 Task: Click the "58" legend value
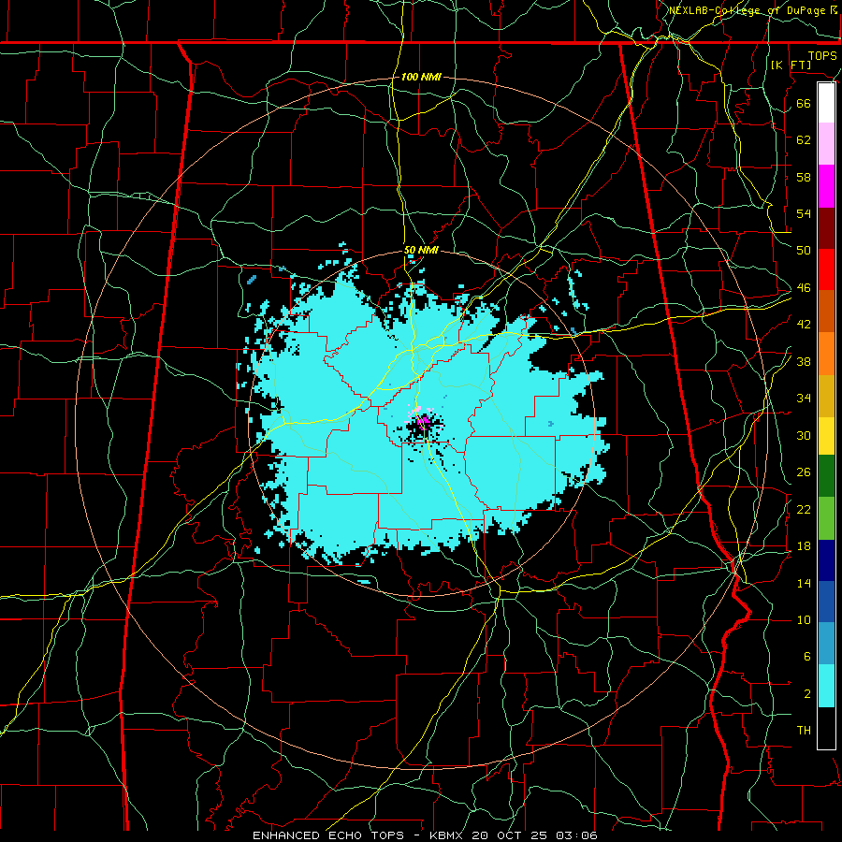804,178
